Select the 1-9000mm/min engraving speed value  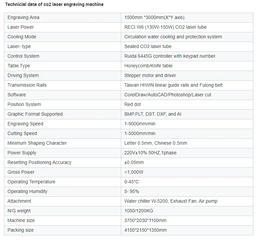[140, 124]
